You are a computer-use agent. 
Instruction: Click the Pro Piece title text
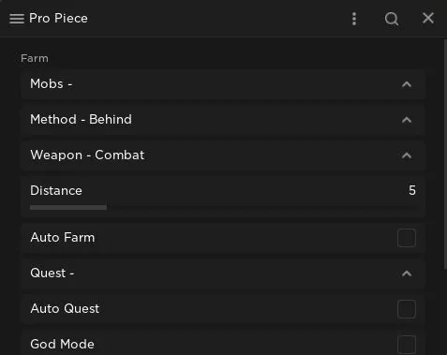click(58, 18)
